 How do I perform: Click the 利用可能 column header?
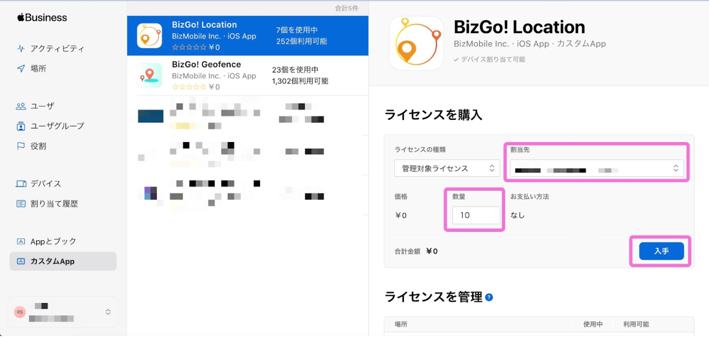click(x=636, y=324)
